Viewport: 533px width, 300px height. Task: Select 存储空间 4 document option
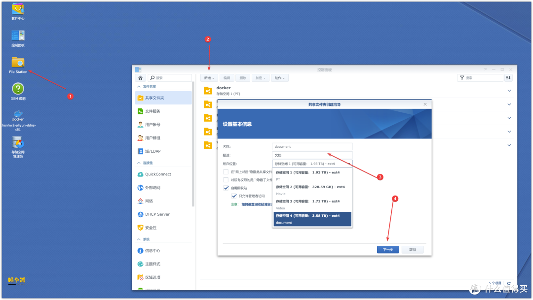pyautogui.click(x=312, y=219)
